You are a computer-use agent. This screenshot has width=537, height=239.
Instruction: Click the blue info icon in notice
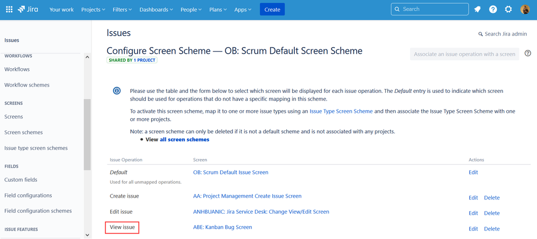(117, 91)
